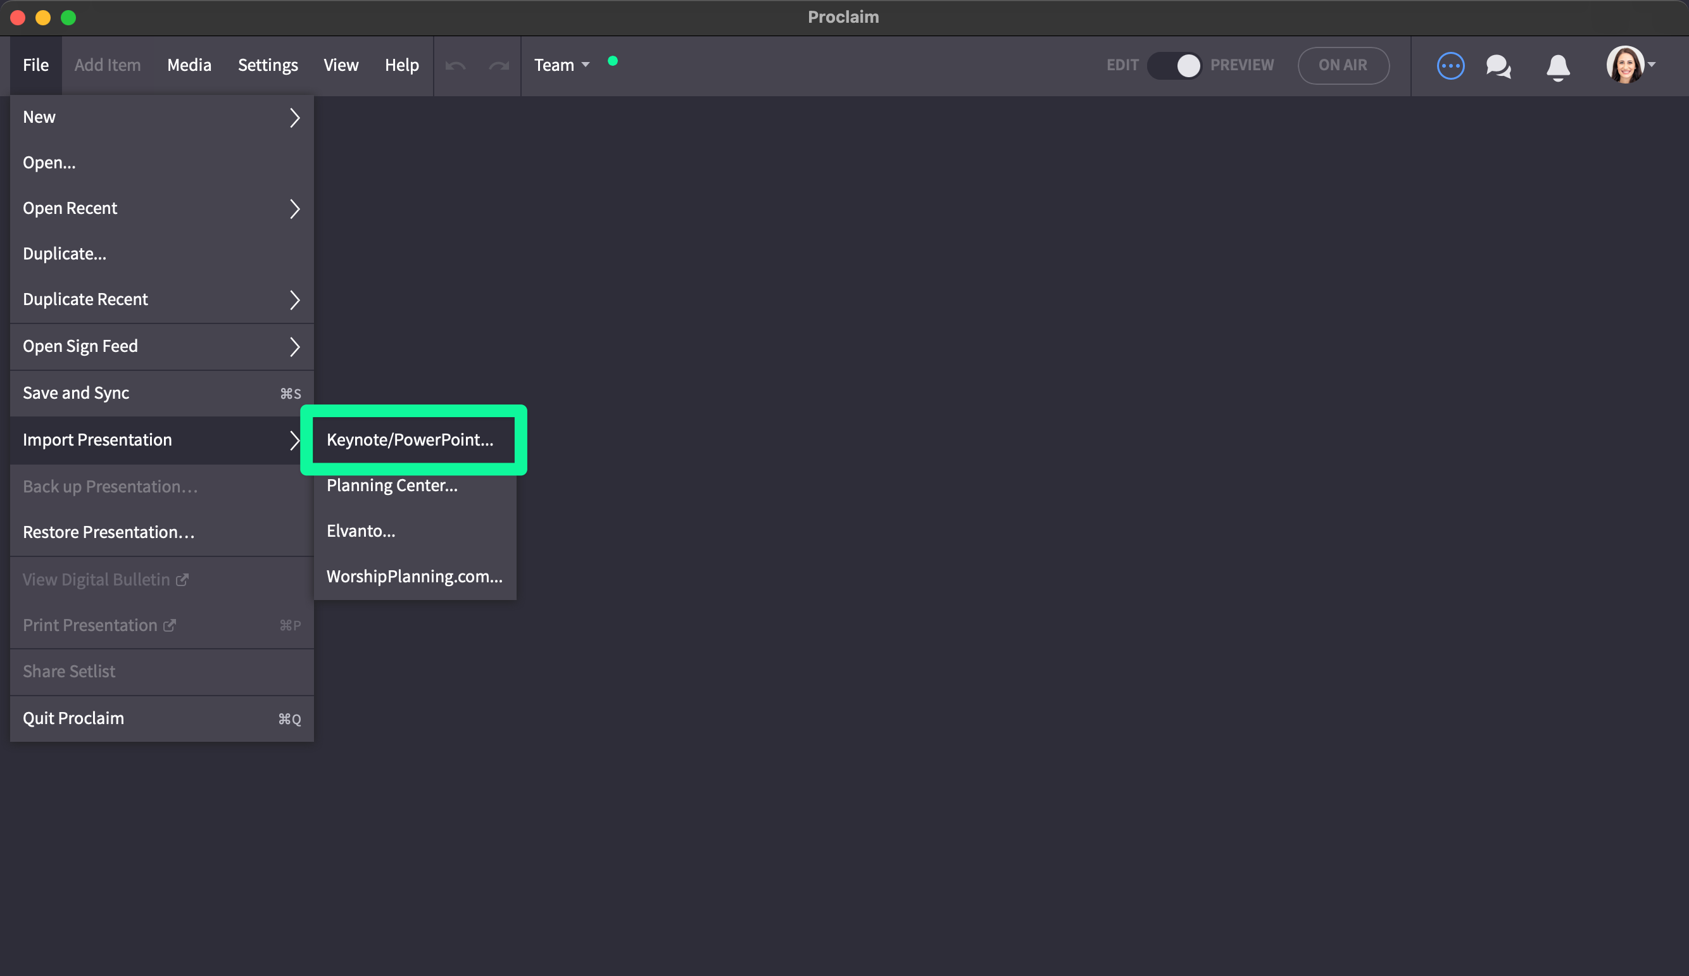Open the more options ellipsis circle icon
The height and width of the screenshot is (976, 1689).
click(x=1450, y=66)
